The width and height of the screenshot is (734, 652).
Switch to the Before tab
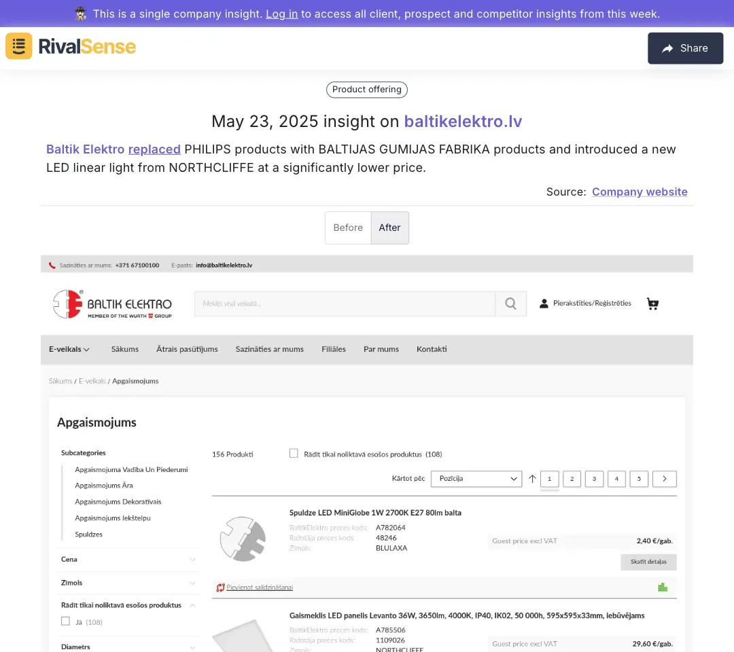coord(348,228)
